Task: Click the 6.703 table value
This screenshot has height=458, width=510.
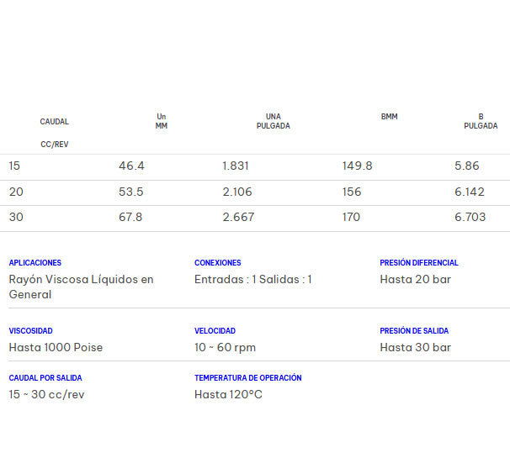Action: pyautogui.click(x=470, y=218)
